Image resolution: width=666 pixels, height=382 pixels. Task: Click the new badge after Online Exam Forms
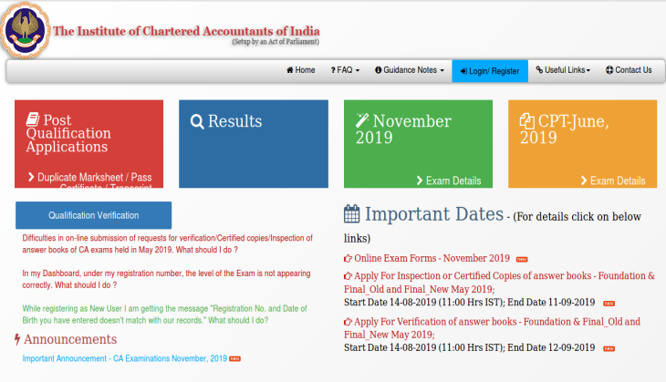[522, 259]
